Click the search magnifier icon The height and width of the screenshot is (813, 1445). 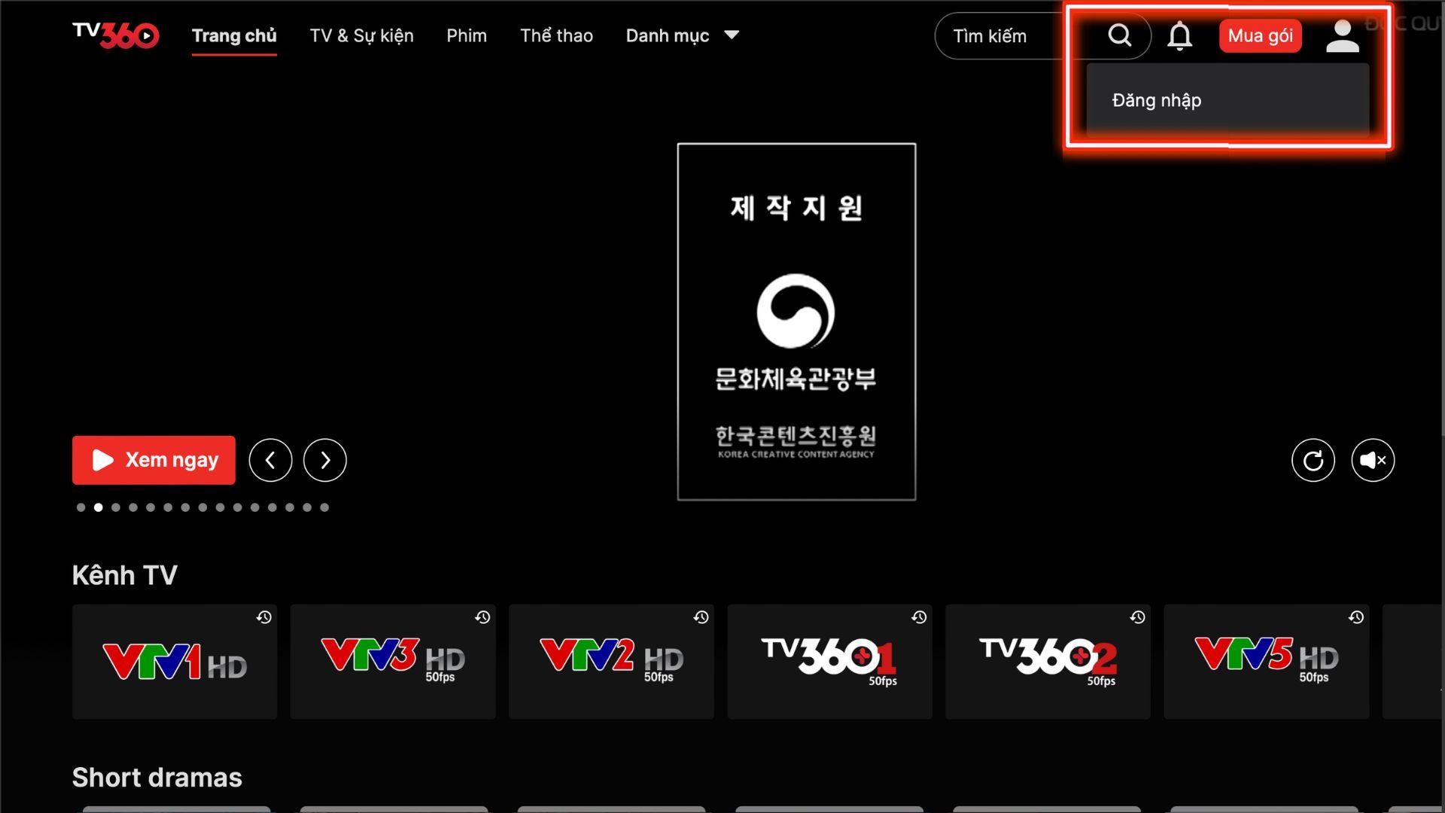pyautogui.click(x=1119, y=35)
